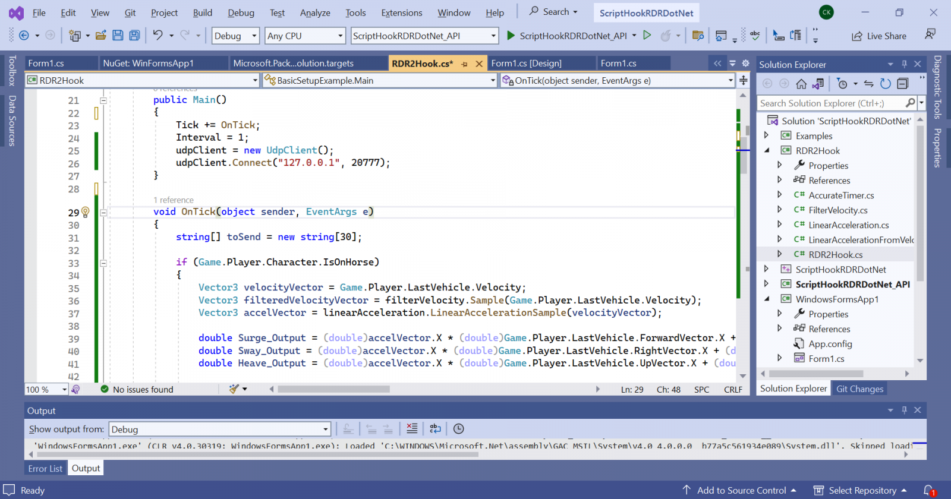Click Collapse All icon in Solution Explorer
951x499 pixels.
[x=902, y=84]
